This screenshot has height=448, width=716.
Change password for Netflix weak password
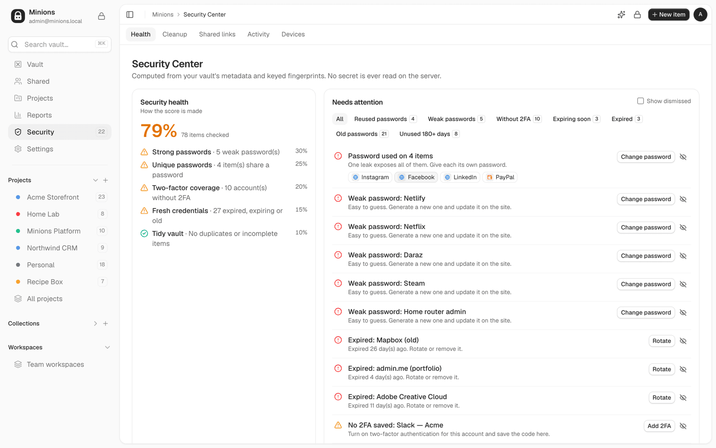(646, 227)
